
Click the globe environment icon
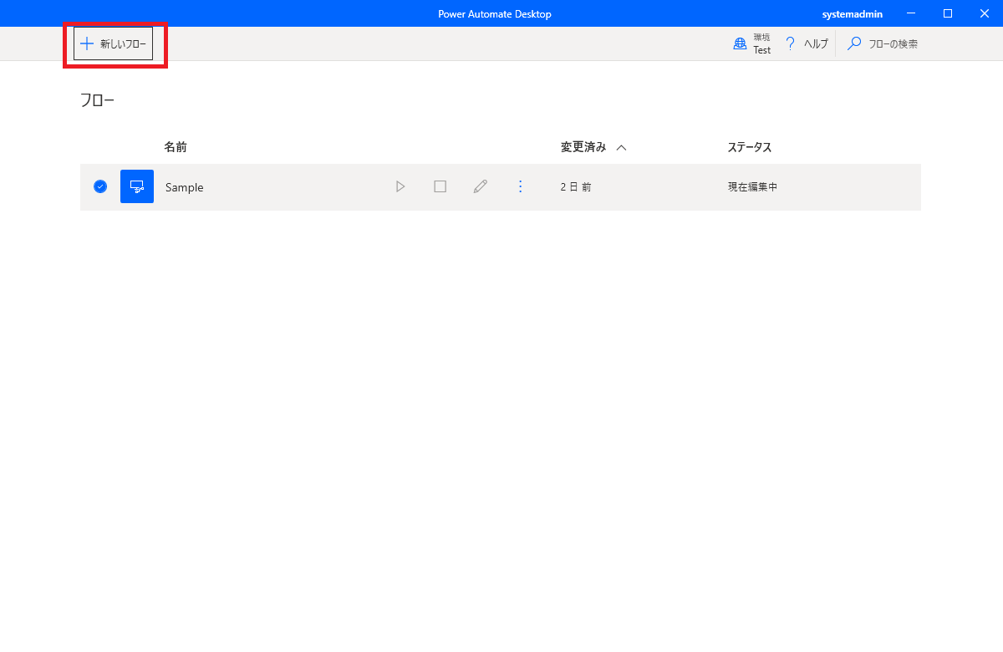tap(740, 44)
